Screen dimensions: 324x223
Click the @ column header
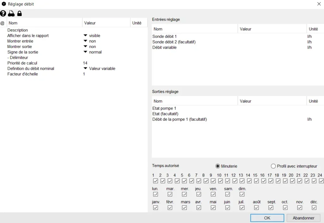point(3,23)
